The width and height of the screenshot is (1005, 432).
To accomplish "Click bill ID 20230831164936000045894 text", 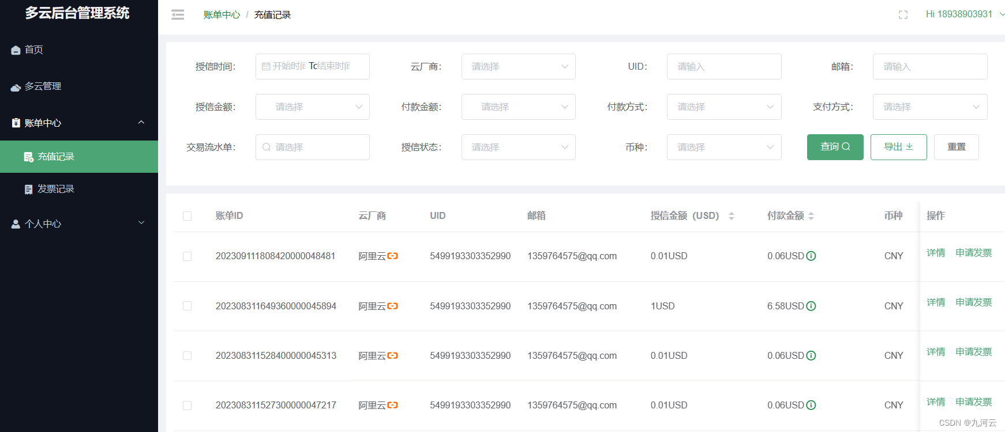I will (276, 306).
